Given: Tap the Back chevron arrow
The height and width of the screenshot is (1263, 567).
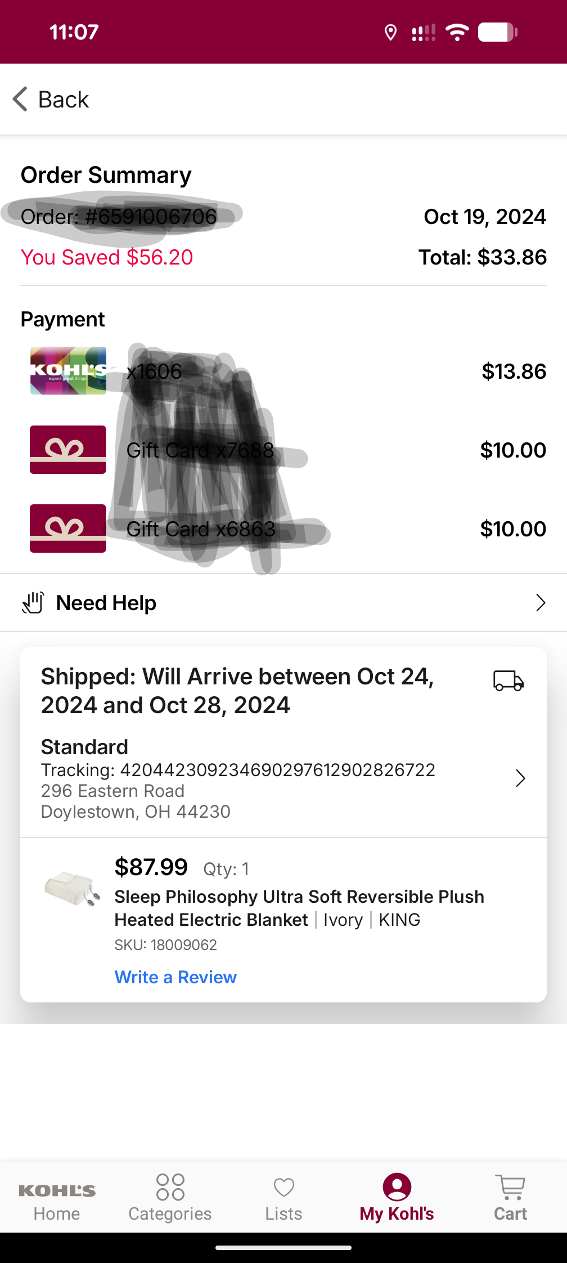Looking at the screenshot, I should coord(20,99).
